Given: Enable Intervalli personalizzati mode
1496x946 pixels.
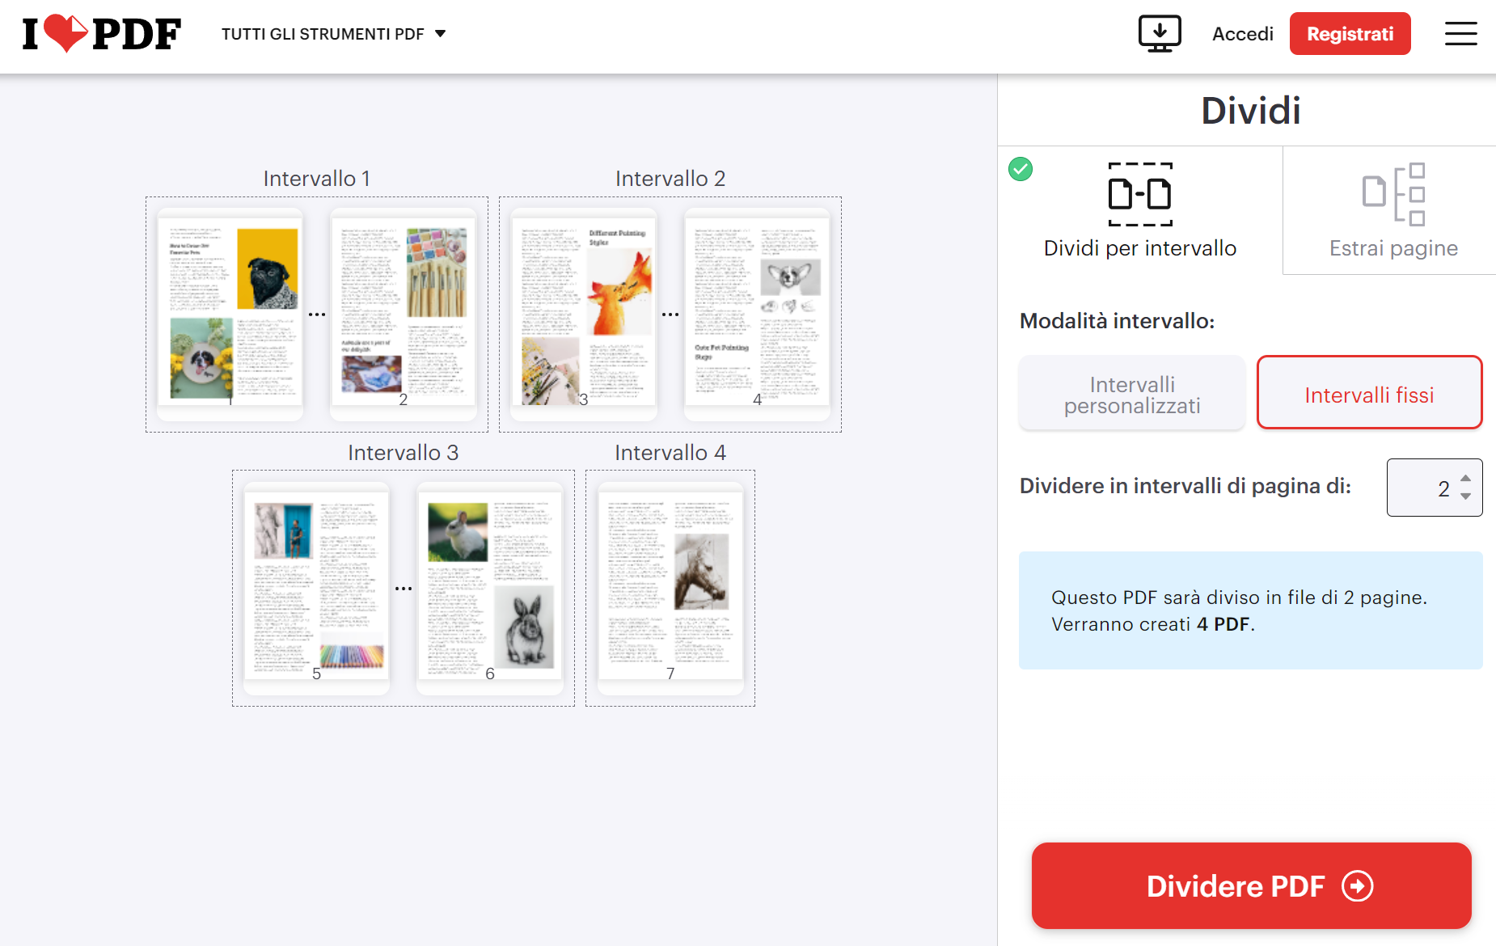Looking at the screenshot, I should pos(1131,393).
